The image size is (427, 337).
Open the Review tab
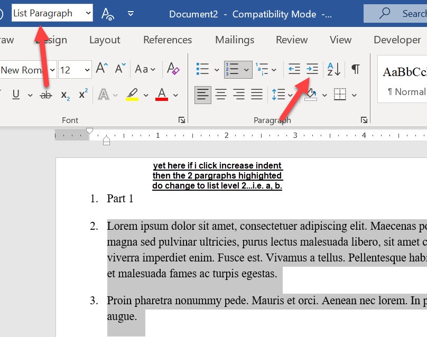point(292,40)
